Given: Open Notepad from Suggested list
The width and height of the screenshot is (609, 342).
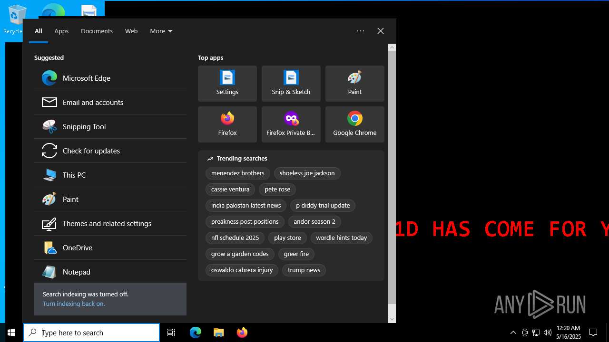Looking at the screenshot, I should (x=110, y=272).
